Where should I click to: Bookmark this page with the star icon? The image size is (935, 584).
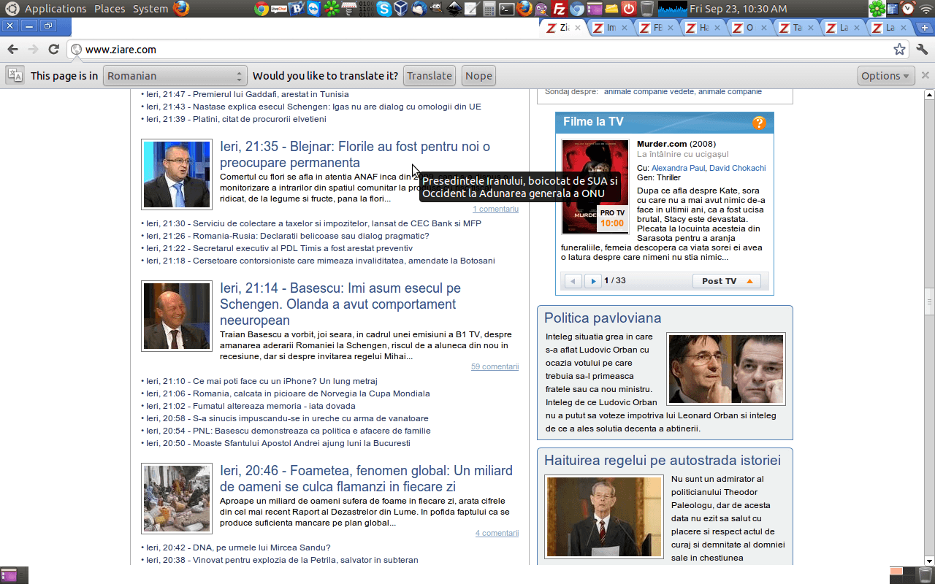(899, 50)
